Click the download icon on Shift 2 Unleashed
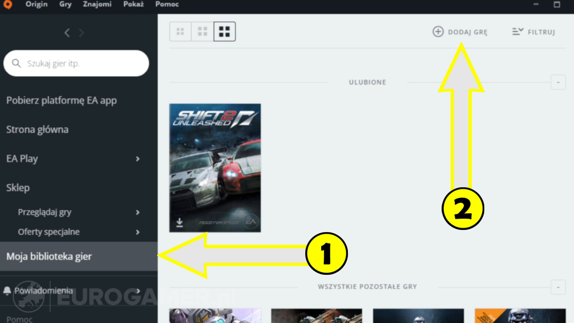574x323 pixels. 179,223
